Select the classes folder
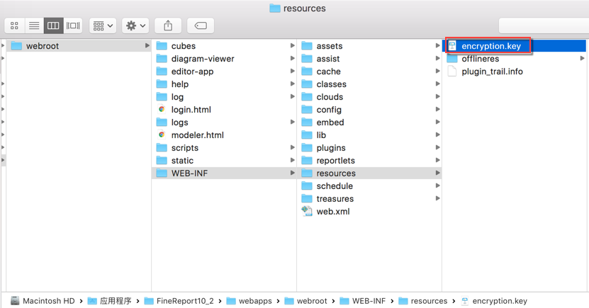This screenshot has width=589, height=308. (369, 84)
